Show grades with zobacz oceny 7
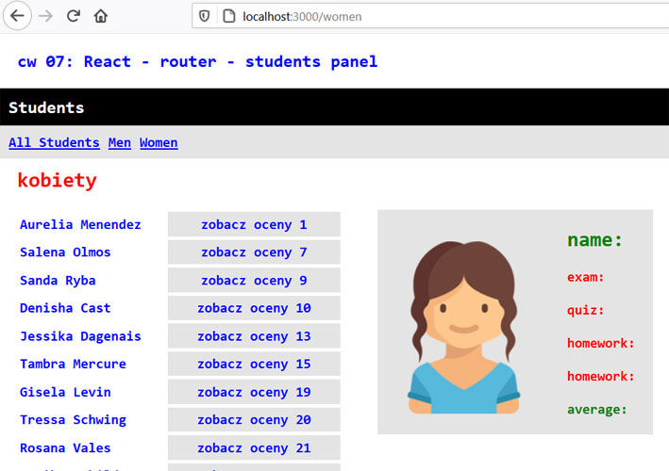Viewport: 669px width, 471px height. [254, 252]
